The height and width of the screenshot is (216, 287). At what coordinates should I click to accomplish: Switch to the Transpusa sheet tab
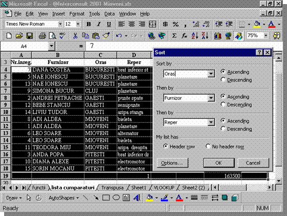point(112,188)
